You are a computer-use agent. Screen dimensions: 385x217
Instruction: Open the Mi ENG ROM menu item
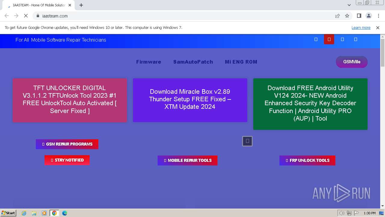tap(241, 62)
